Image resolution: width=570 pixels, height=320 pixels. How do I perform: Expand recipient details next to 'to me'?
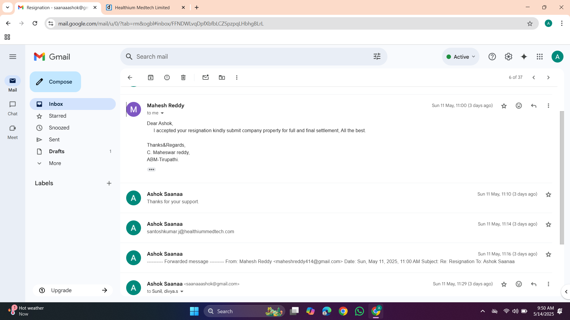point(162,113)
